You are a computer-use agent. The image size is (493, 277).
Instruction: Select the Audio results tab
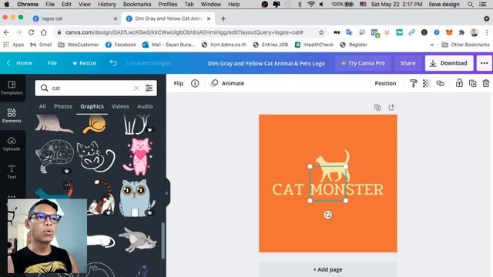click(145, 106)
